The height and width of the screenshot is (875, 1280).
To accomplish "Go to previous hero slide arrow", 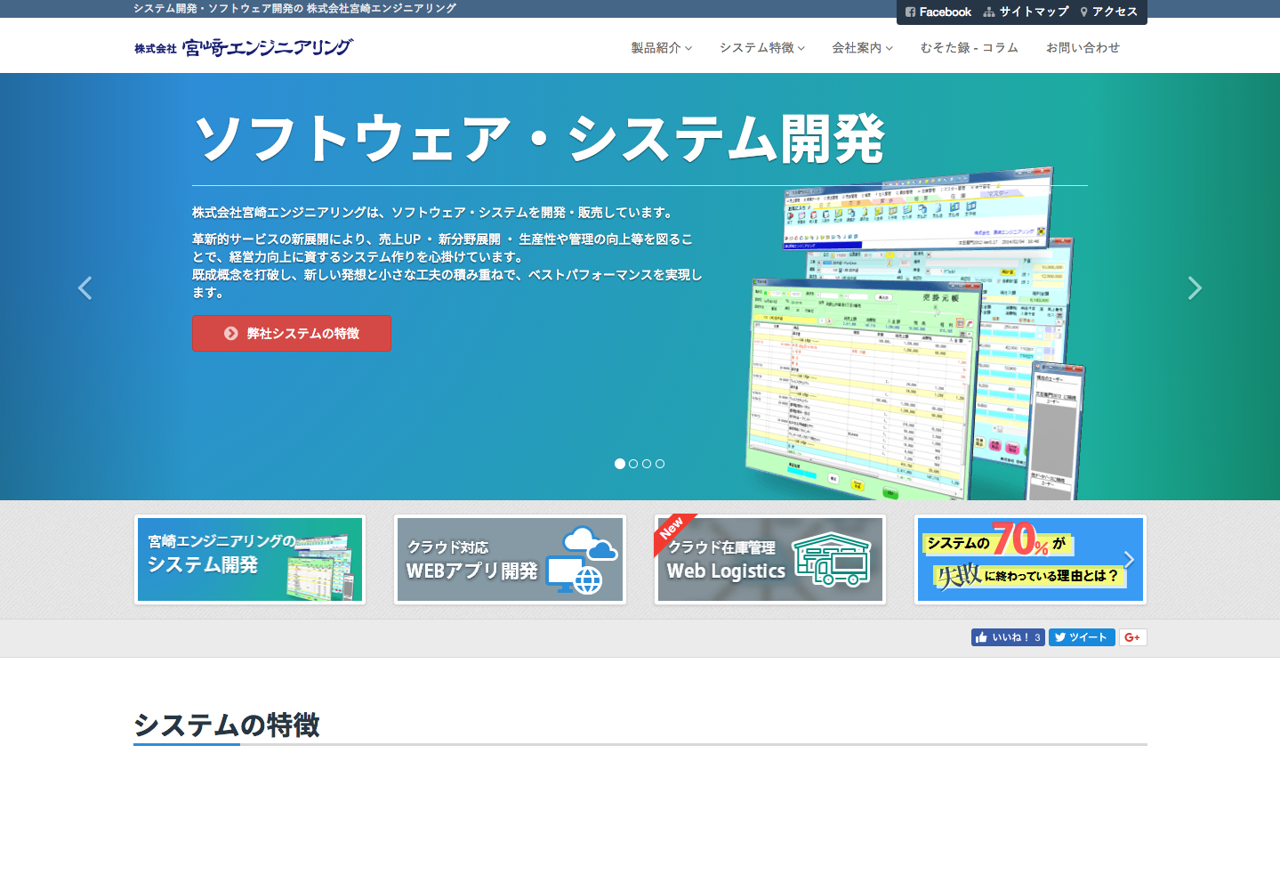I will tap(85, 288).
